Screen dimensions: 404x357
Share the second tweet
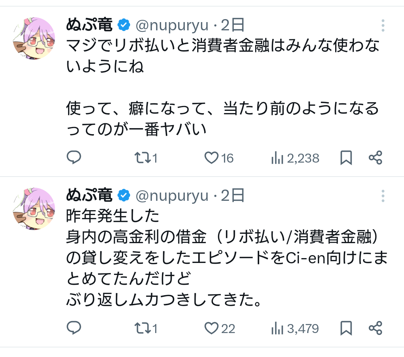375,329
